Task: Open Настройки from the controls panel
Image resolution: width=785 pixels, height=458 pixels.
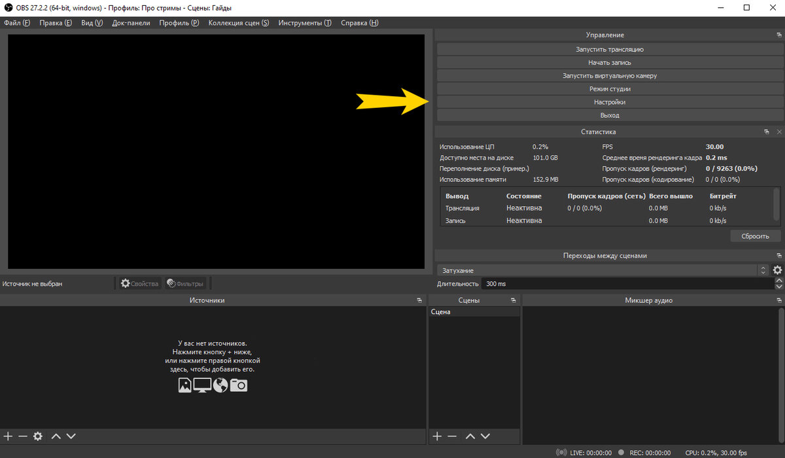Action: (x=610, y=102)
